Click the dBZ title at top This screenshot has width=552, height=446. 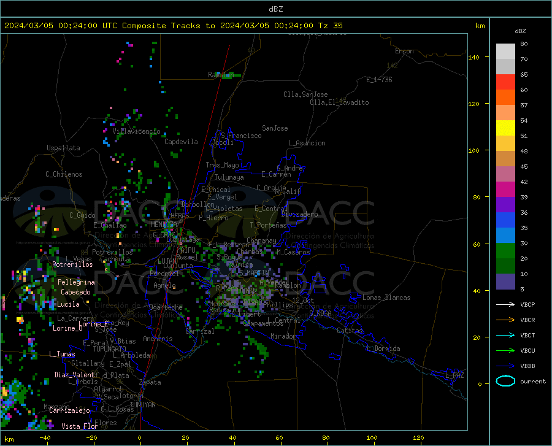[275, 9]
